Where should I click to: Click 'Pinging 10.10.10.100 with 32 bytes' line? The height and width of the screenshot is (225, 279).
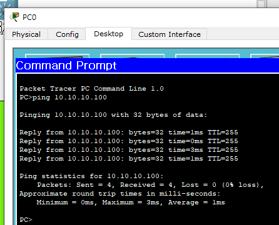coord(113,115)
